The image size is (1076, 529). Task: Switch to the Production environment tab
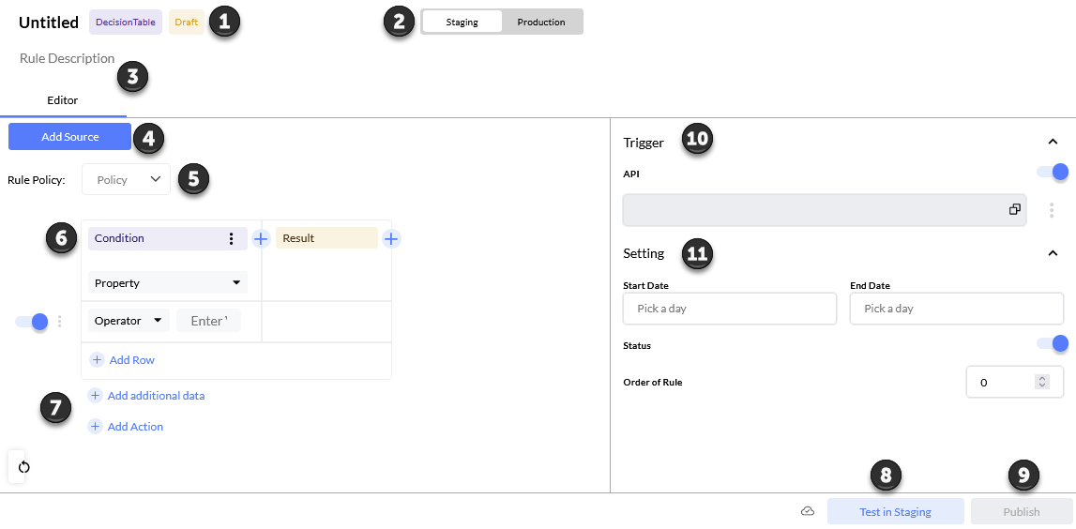coord(541,22)
